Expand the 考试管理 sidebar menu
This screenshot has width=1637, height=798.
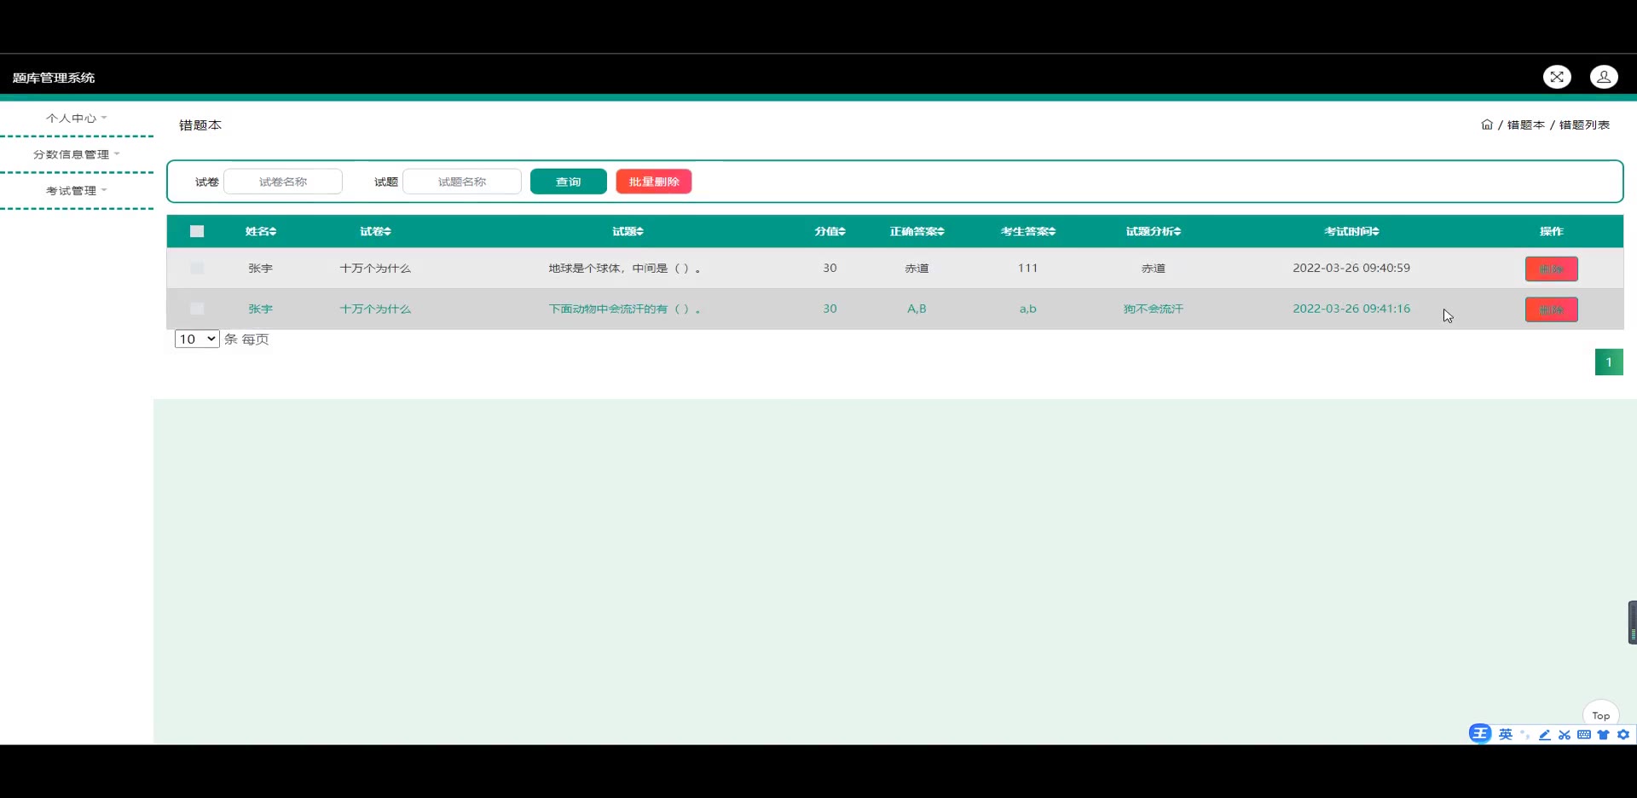[77, 190]
